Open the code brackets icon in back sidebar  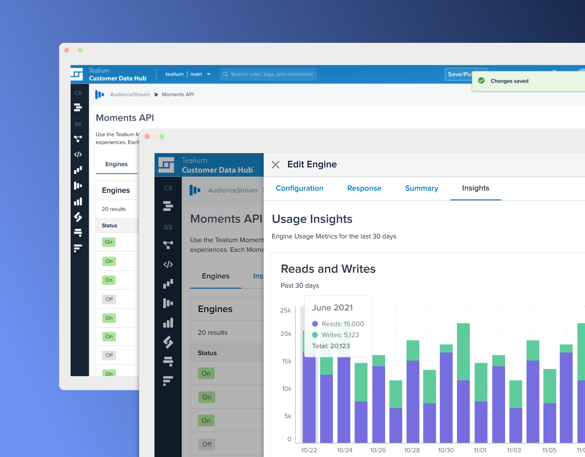click(78, 154)
